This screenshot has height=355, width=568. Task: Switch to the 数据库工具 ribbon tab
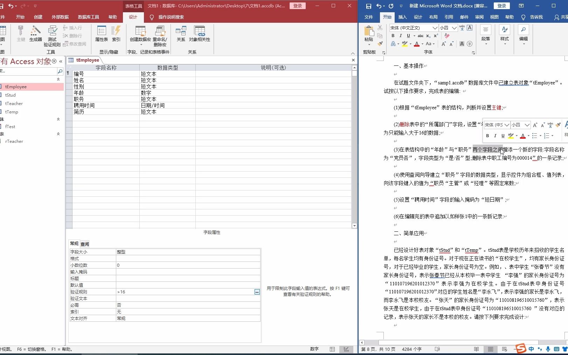coord(88,17)
